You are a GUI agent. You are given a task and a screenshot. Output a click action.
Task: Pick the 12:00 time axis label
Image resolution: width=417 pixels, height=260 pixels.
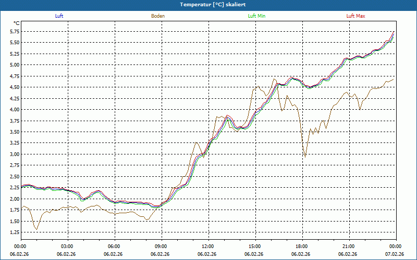[x=207, y=246]
